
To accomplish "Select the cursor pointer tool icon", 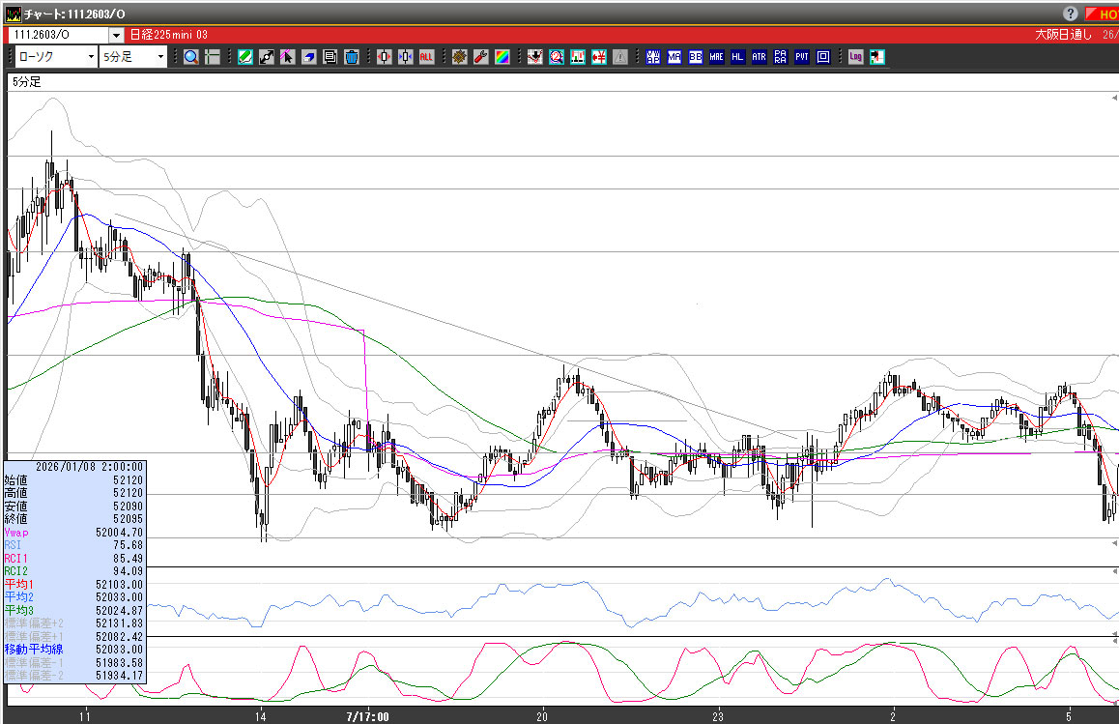I will (x=288, y=57).
